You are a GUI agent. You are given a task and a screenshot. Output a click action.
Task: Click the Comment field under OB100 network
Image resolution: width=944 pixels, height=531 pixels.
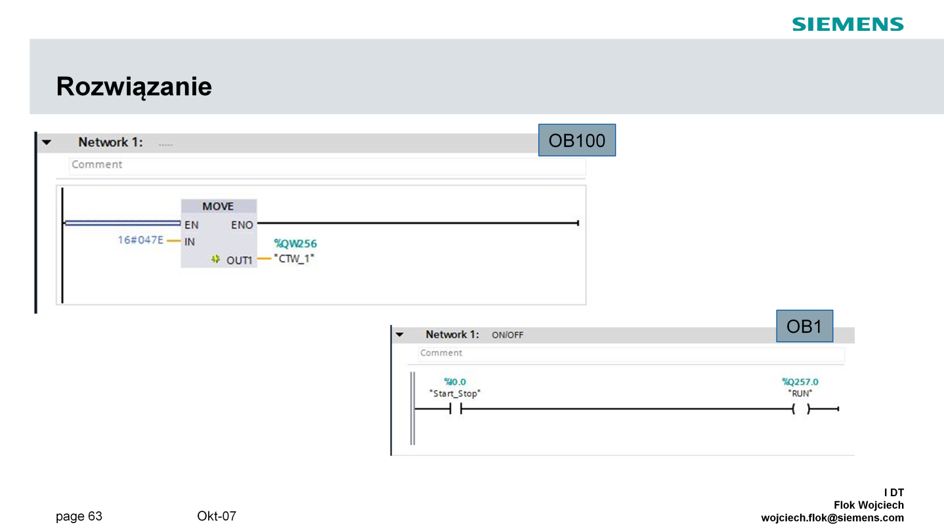[327, 165]
